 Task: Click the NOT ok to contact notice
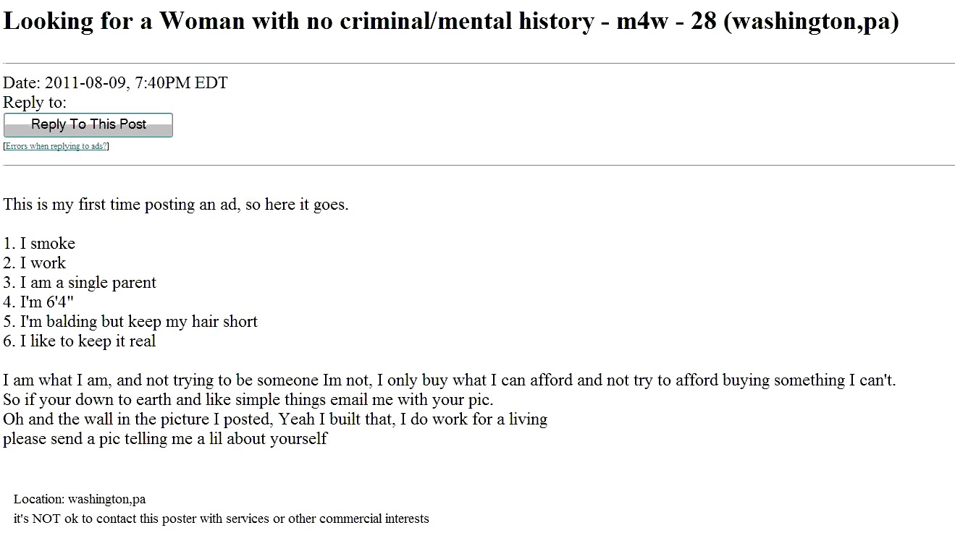pos(221,519)
